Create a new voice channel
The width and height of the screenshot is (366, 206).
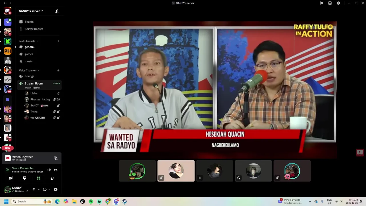58,70
